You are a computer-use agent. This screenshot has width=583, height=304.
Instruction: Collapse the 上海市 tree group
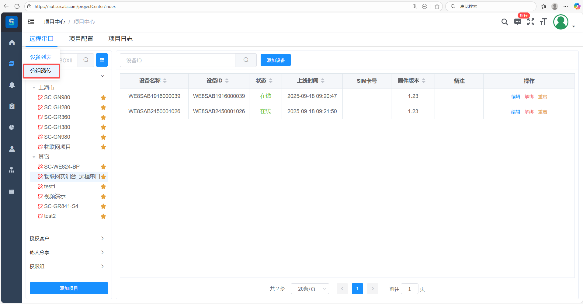[34, 88]
